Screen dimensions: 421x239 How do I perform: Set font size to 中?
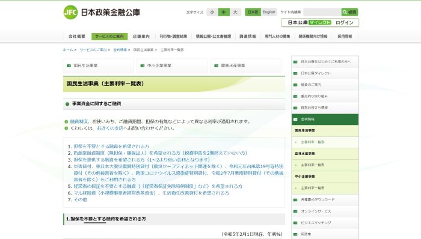224,12
